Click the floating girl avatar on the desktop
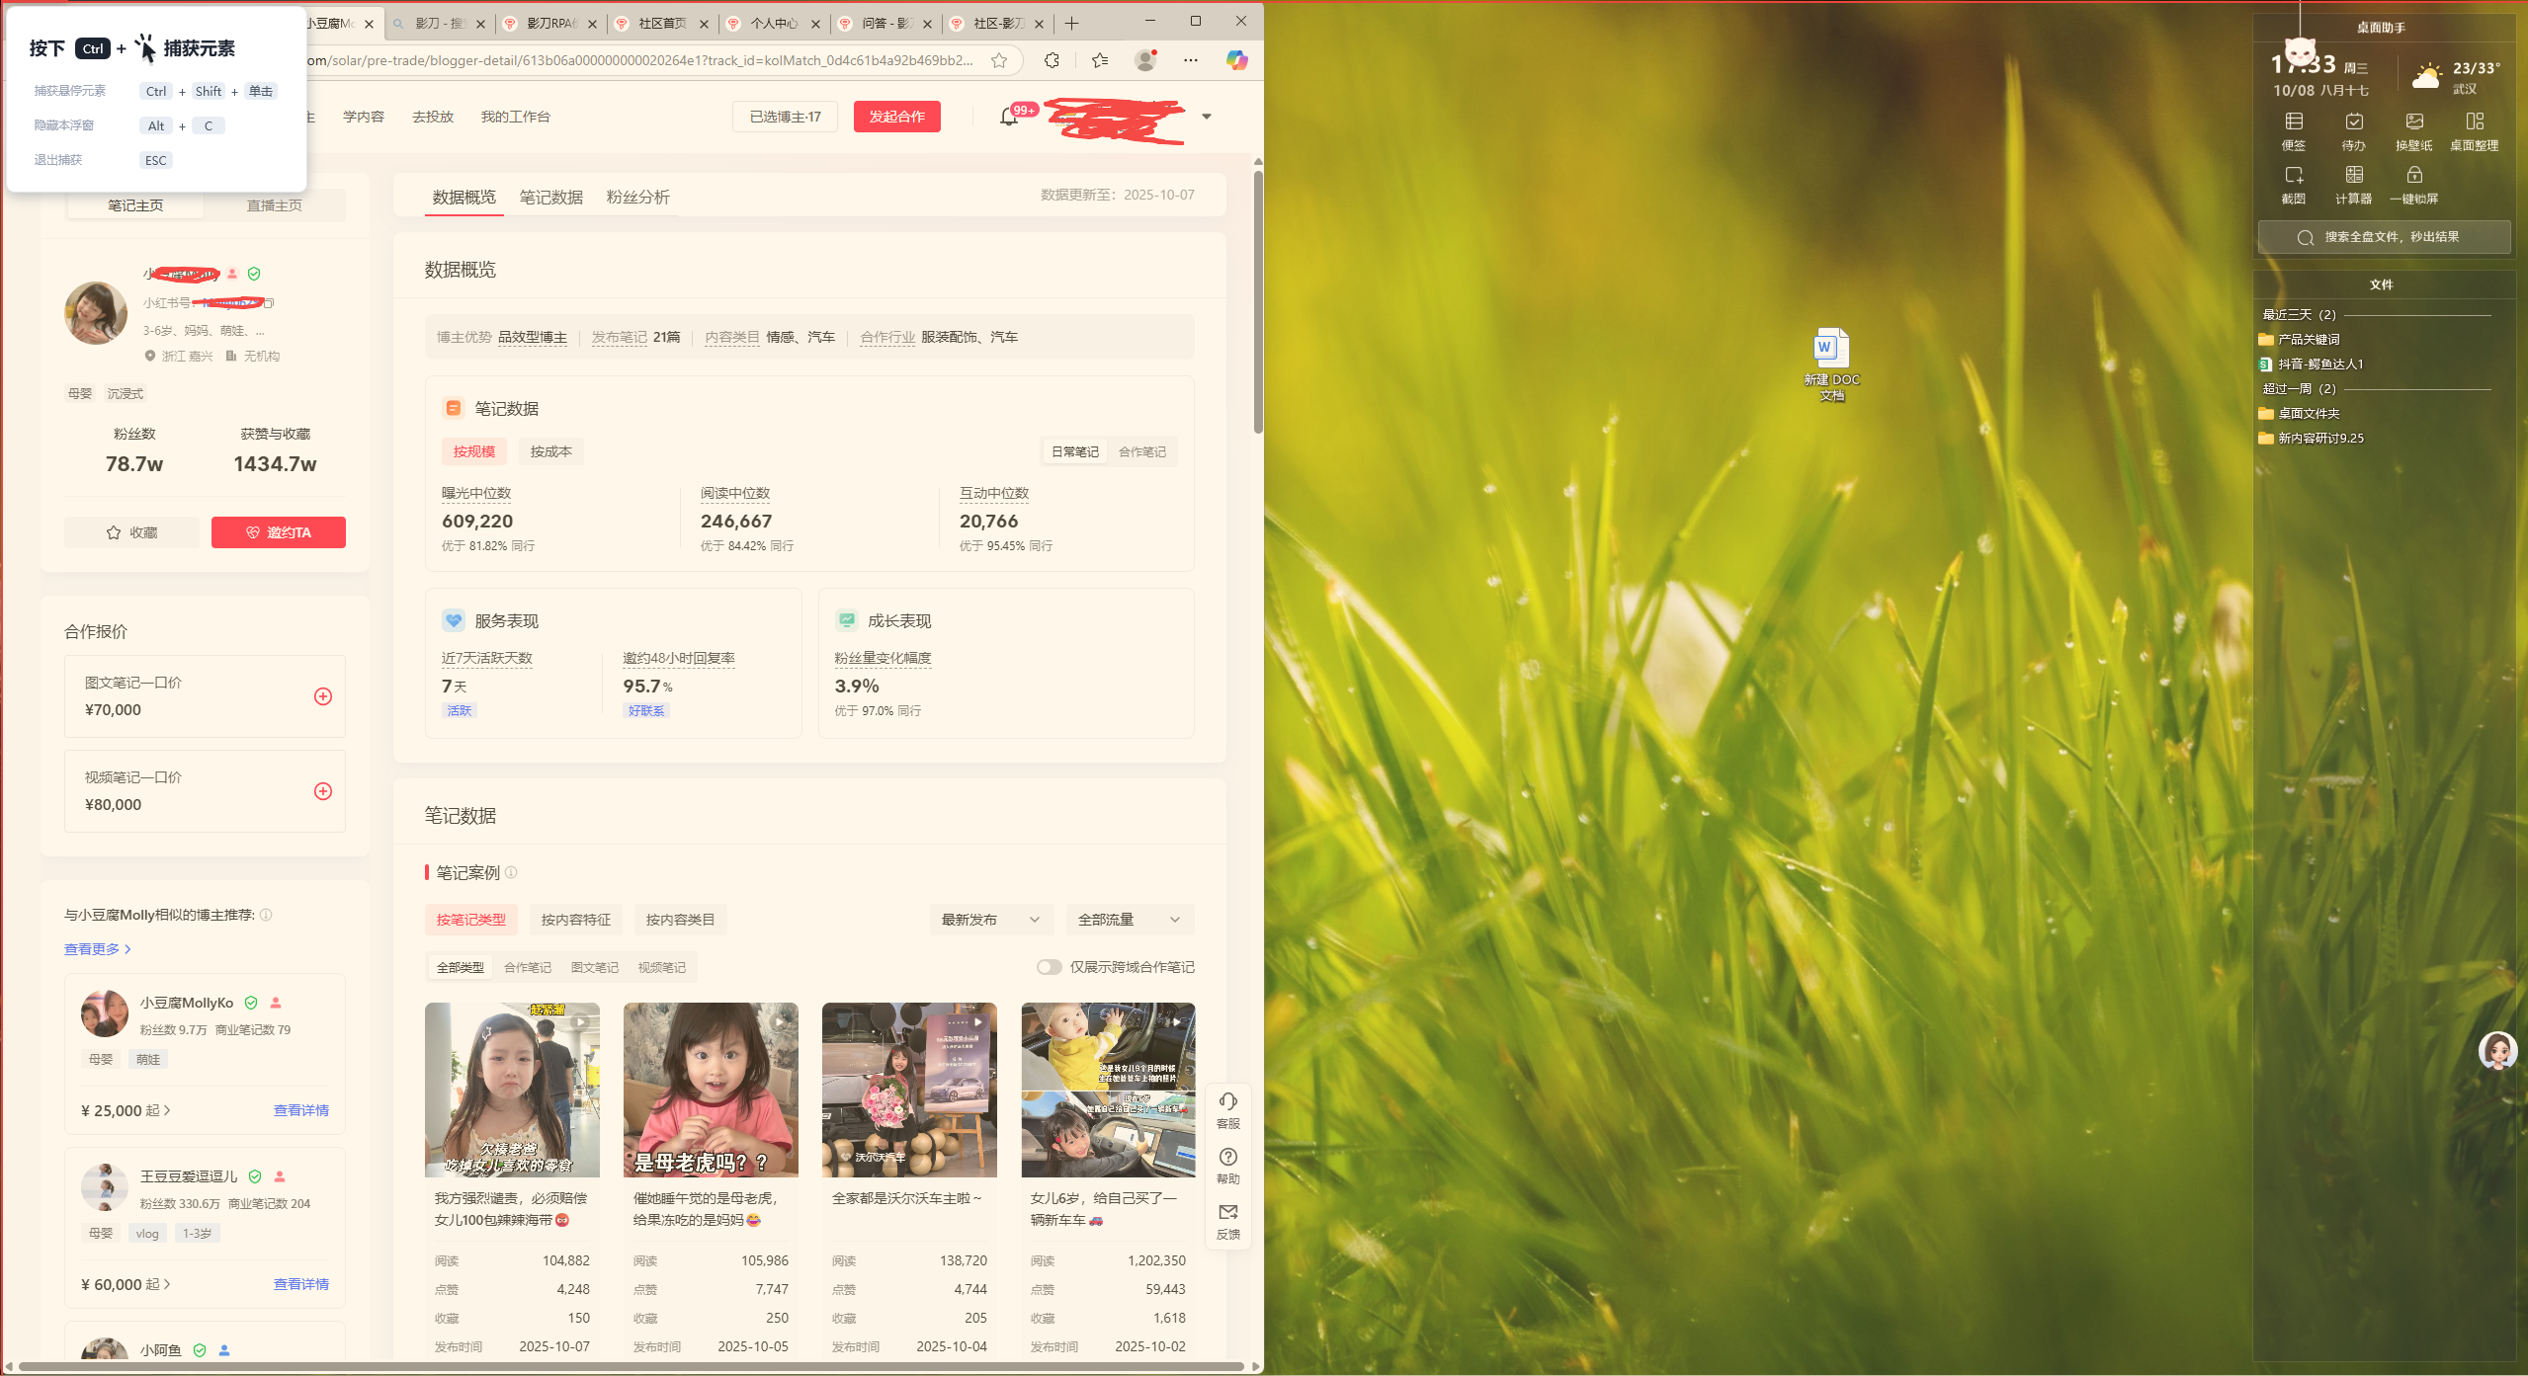The height and width of the screenshot is (1376, 2528). click(2497, 1051)
